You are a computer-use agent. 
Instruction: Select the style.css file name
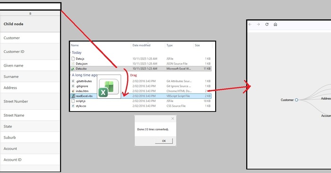[81, 106]
